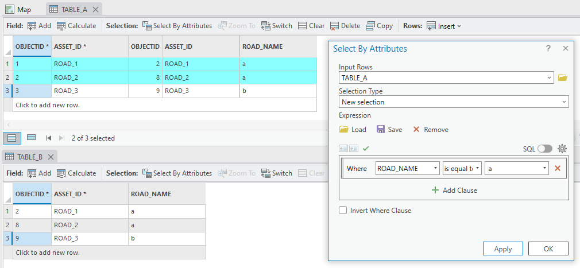
Task: Verify the SQL expression checkmark
Action: click(366, 149)
